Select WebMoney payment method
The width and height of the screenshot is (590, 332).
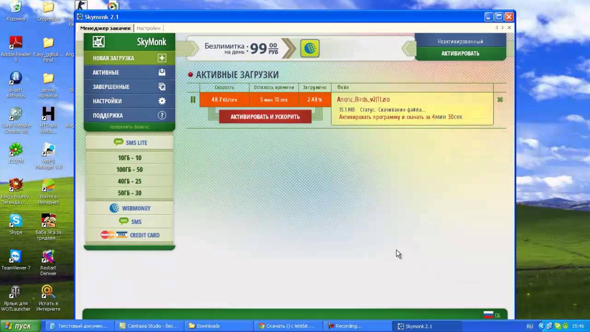point(130,208)
